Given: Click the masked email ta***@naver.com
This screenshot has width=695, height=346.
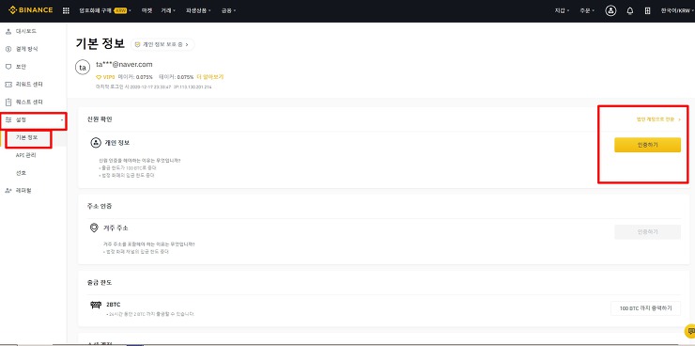Looking at the screenshot, I should 124,64.
